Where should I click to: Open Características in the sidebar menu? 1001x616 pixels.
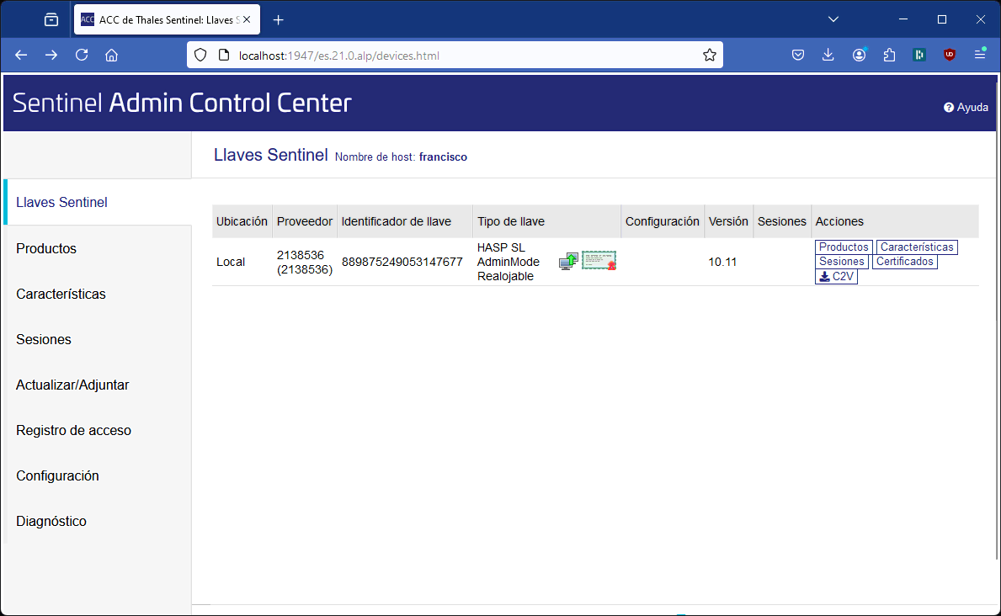tap(61, 294)
